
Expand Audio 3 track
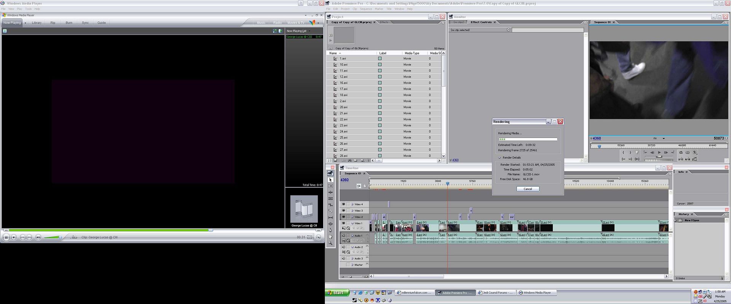pyautogui.click(x=353, y=258)
